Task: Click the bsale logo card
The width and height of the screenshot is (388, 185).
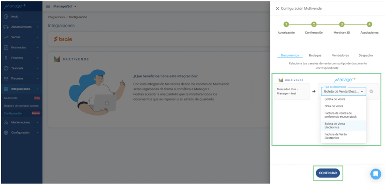Action: point(63,39)
